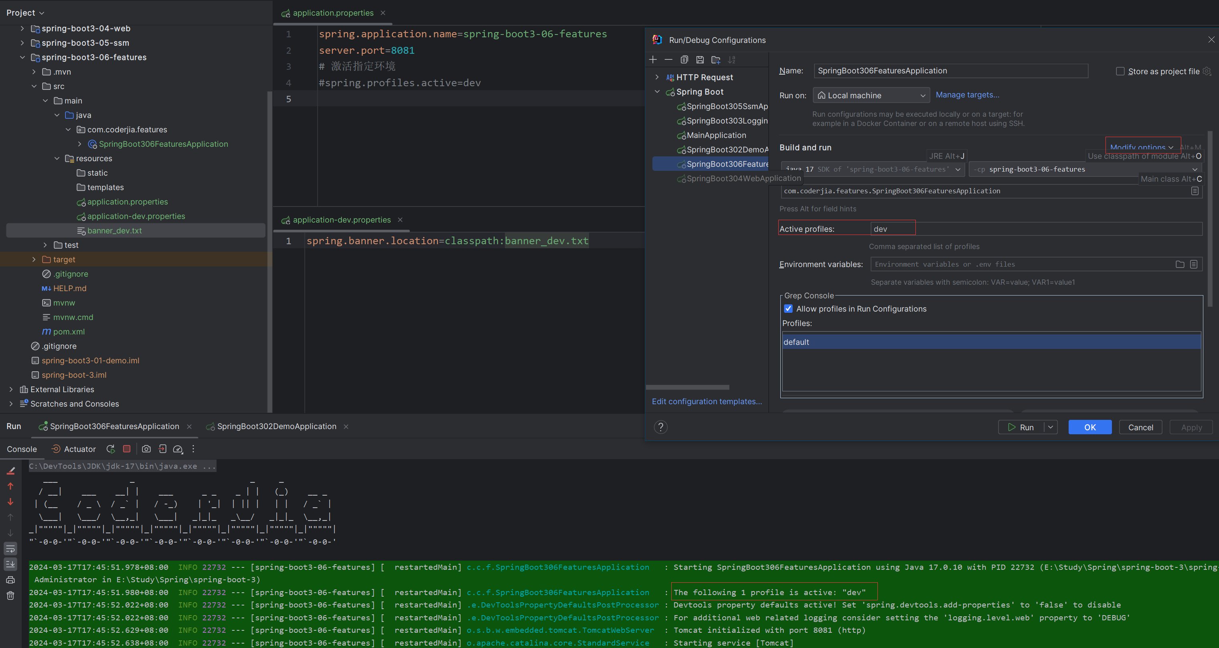
Task: Switch to the SpringBoot302DemoApplication run tab
Action: 277,426
